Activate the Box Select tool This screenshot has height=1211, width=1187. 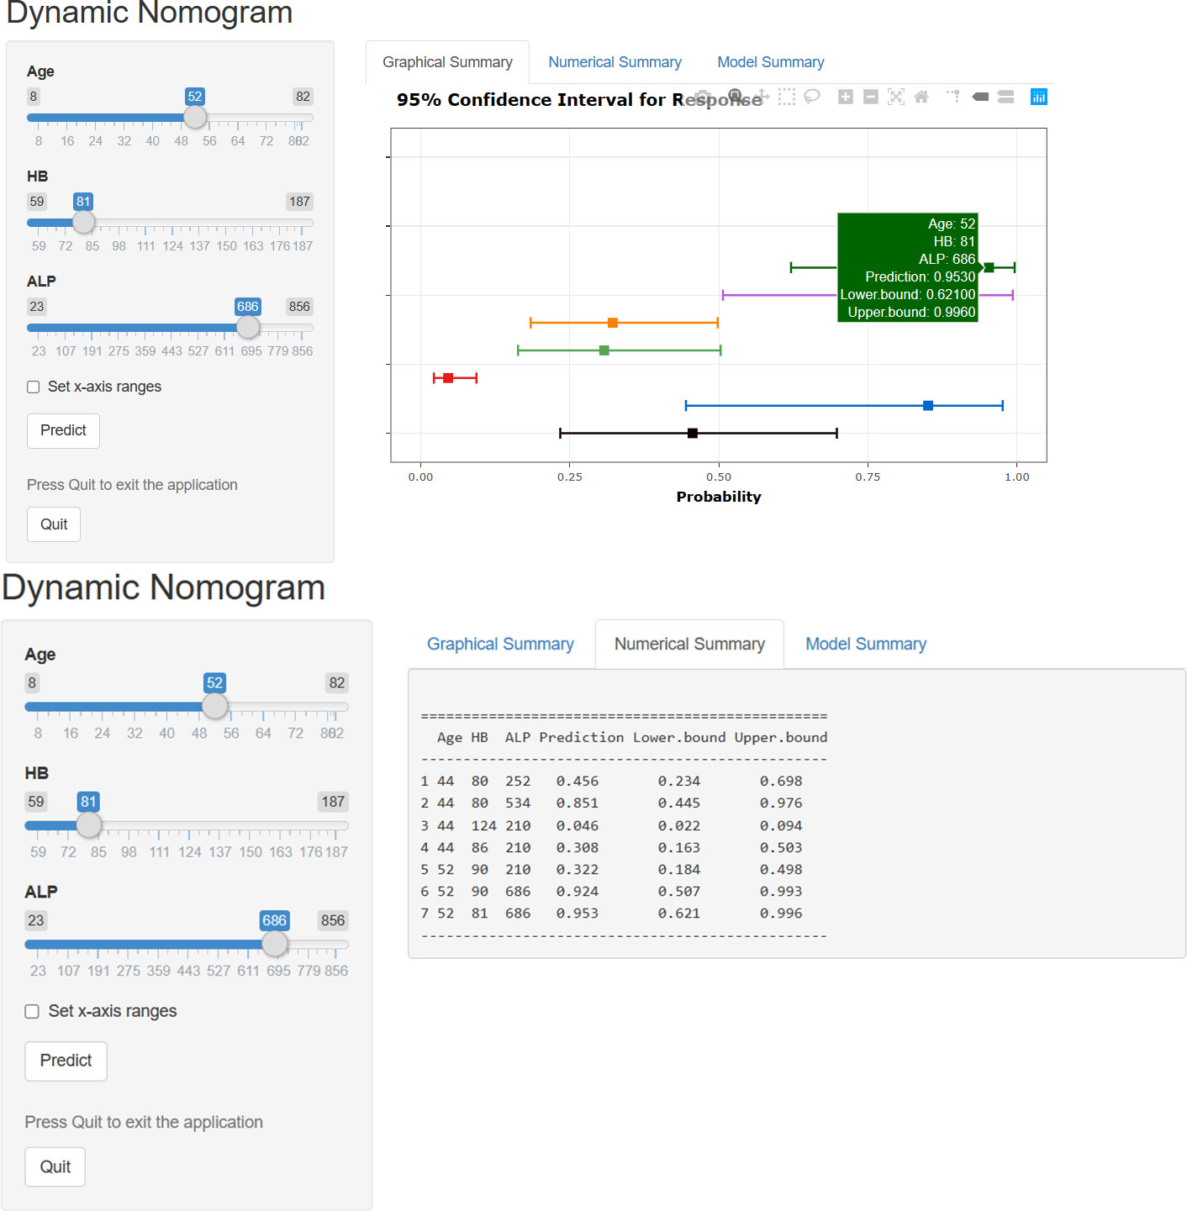(787, 97)
